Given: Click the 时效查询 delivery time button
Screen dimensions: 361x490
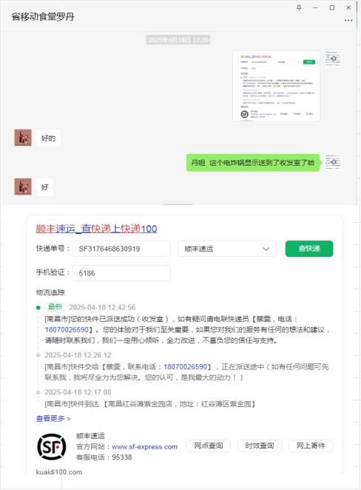Looking at the screenshot, I should (260, 446).
